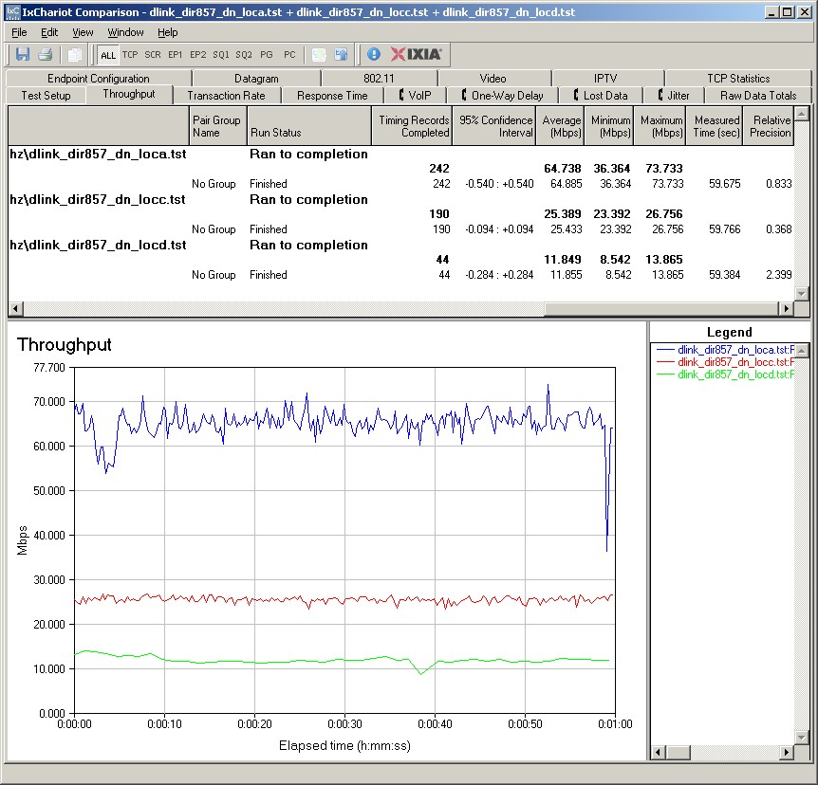Click the Average (Mbps) column header

click(560, 126)
